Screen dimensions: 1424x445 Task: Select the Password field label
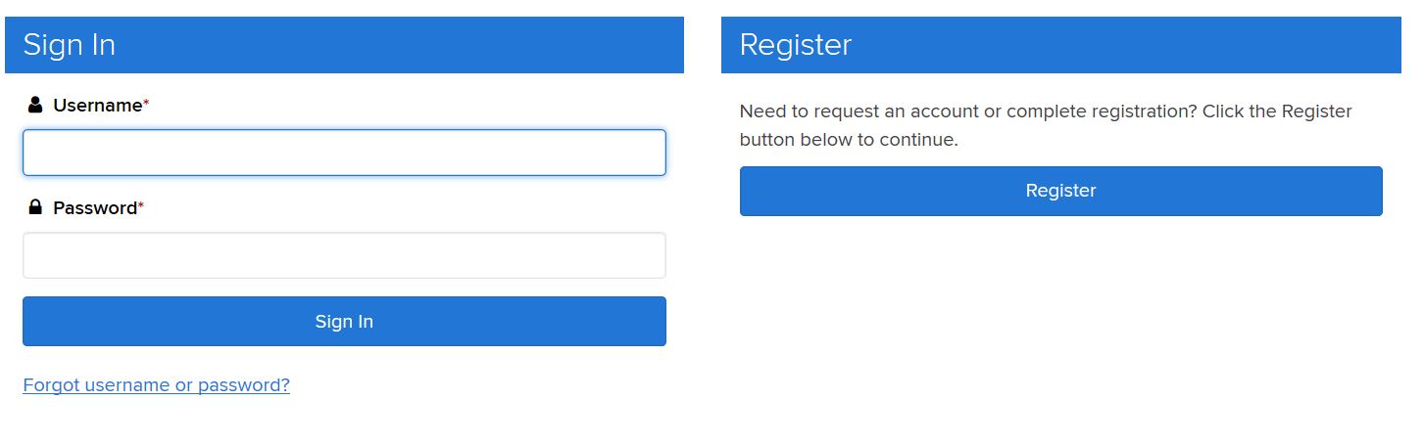(x=95, y=207)
